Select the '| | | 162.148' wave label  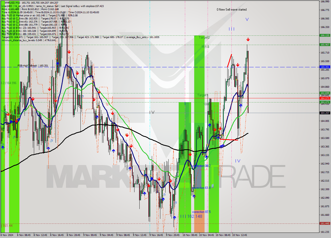(191, 216)
